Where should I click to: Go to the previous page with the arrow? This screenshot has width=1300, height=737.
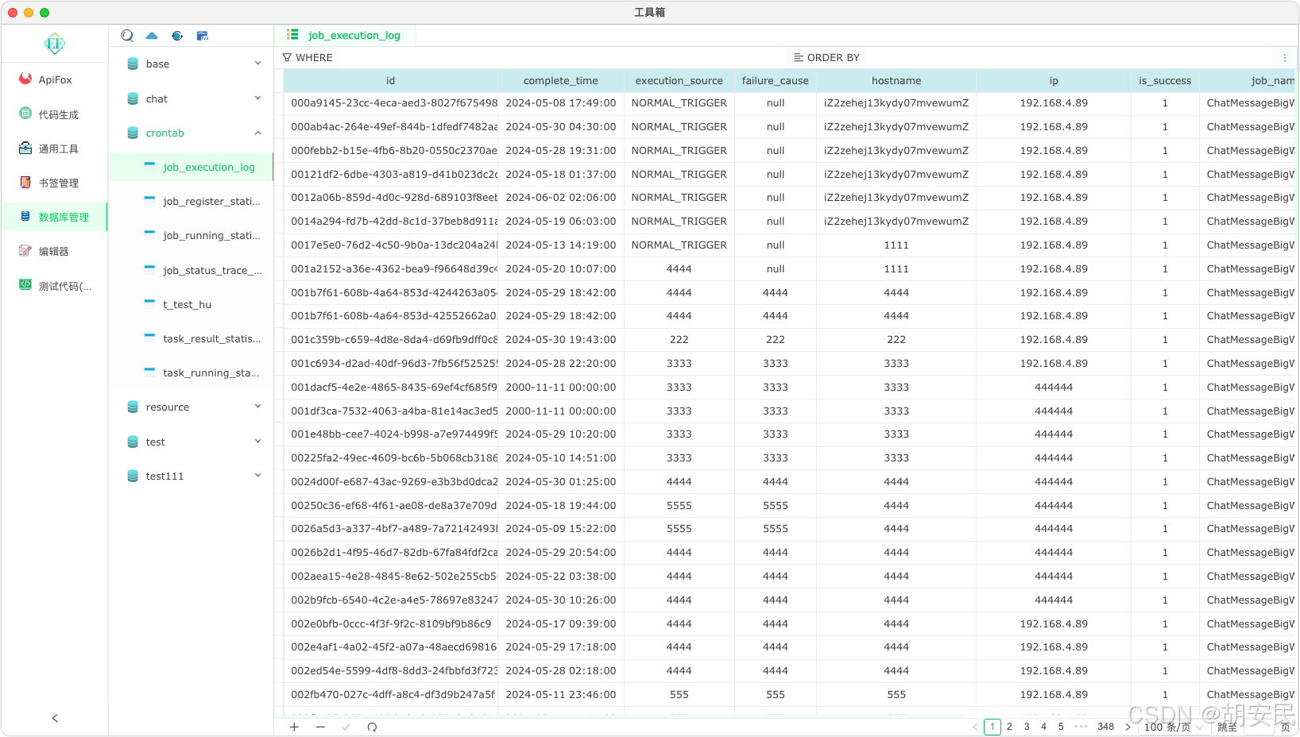click(x=975, y=727)
